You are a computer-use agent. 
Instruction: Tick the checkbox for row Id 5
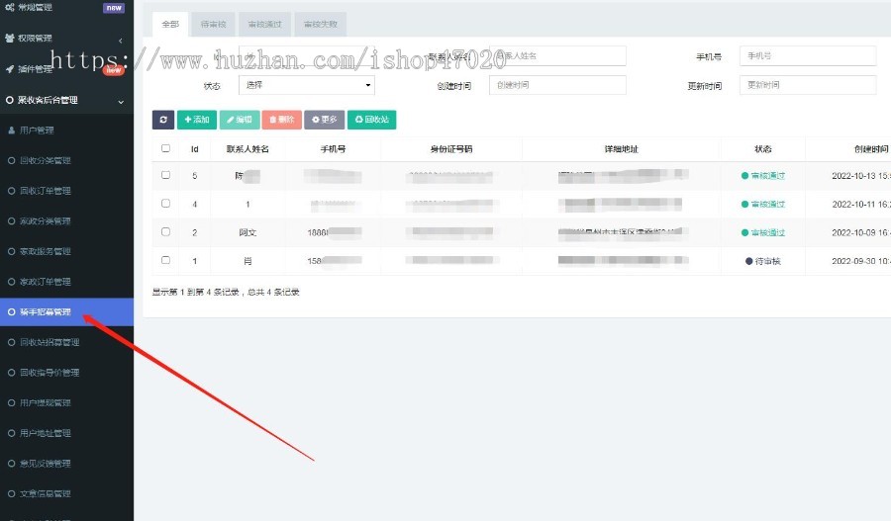pyautogui.click(x=166, y=175)
